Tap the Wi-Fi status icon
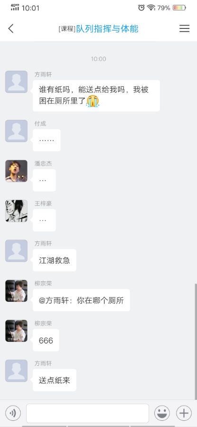The image size is (197, 427). tap(151, 8)
